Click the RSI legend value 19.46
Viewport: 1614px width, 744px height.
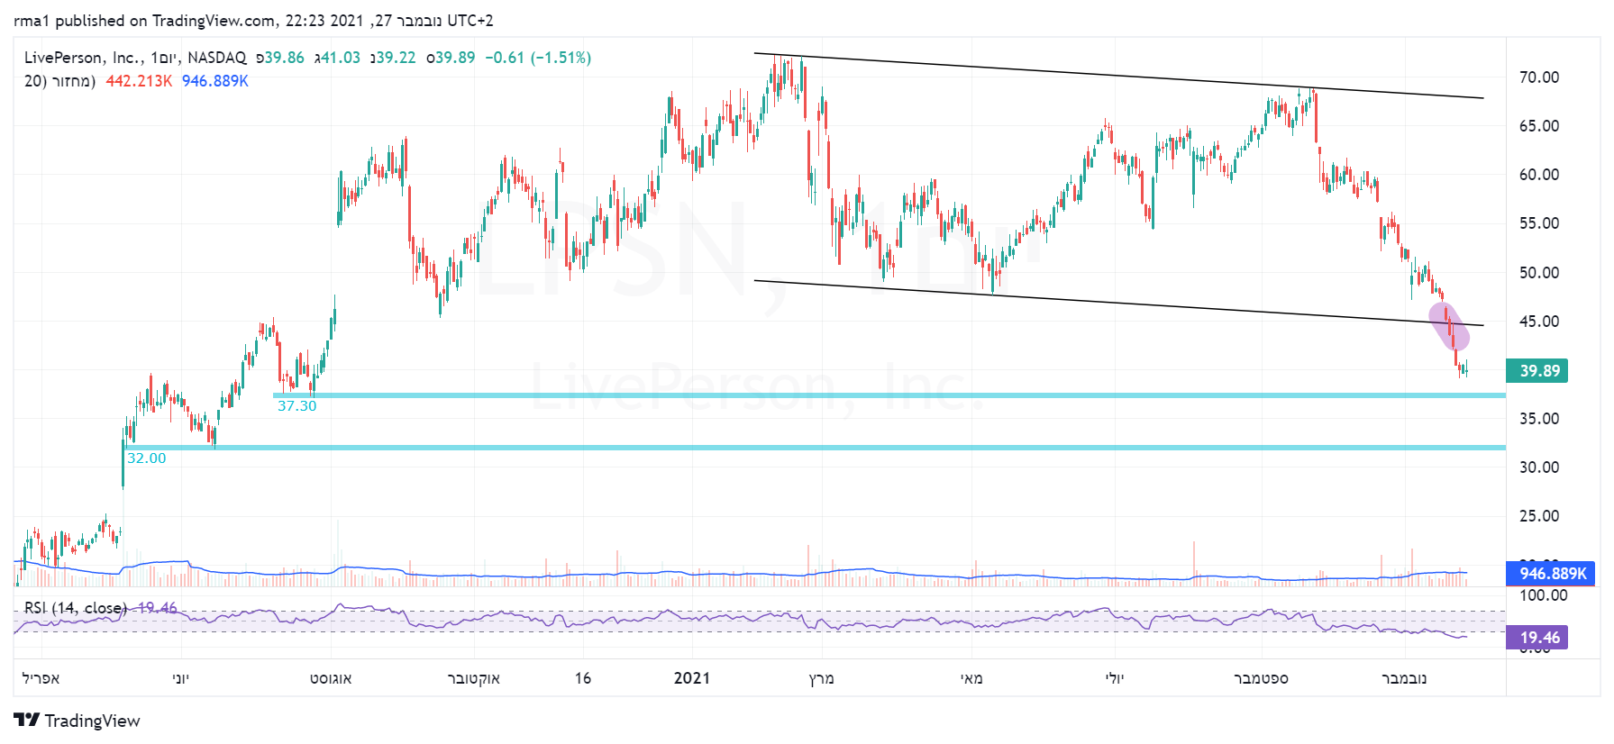click(x=158, y=608)
